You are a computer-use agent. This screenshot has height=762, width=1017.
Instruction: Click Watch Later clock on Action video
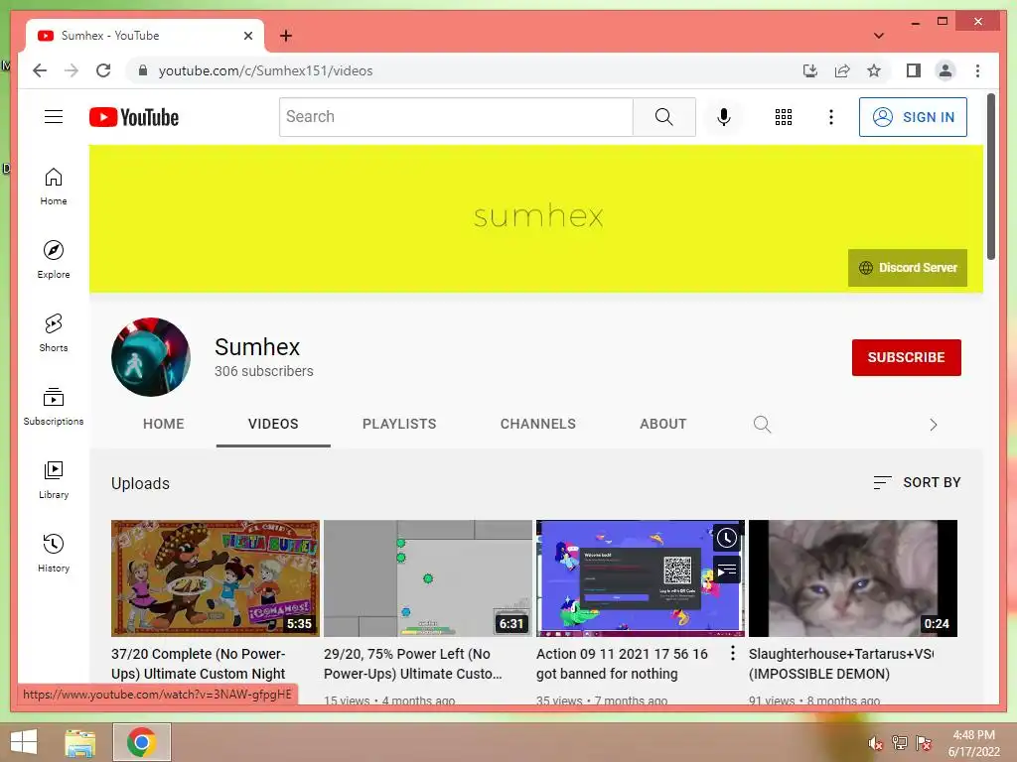[x=726, y=538]
